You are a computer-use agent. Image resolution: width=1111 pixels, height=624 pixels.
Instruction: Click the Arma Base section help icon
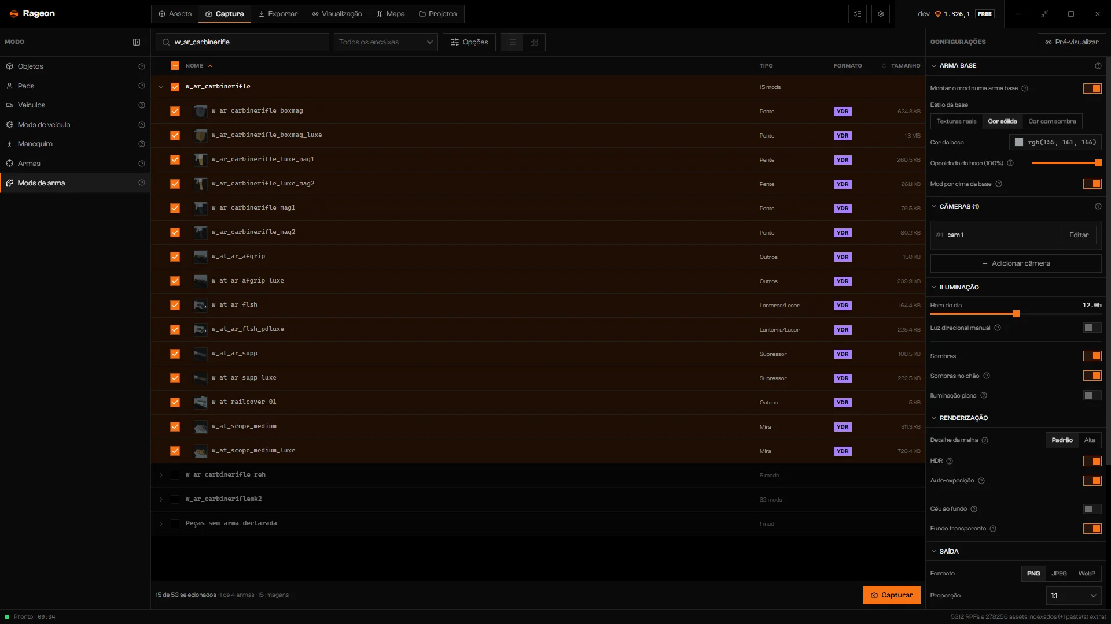[x=1098, y=66]
